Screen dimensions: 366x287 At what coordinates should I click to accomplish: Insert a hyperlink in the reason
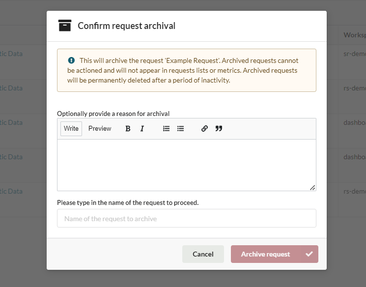click(x=204, y=129)
